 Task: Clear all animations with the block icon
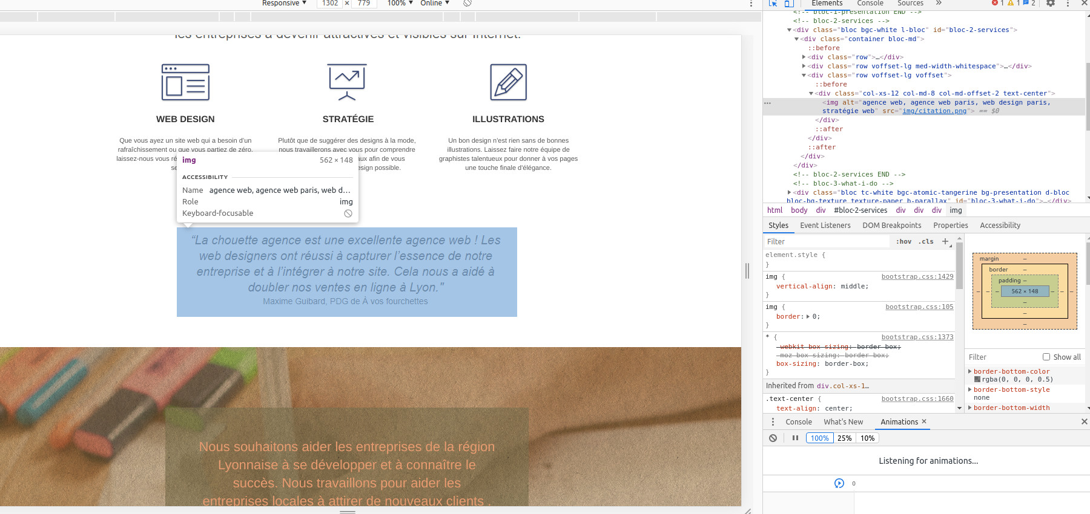(773, 438)
